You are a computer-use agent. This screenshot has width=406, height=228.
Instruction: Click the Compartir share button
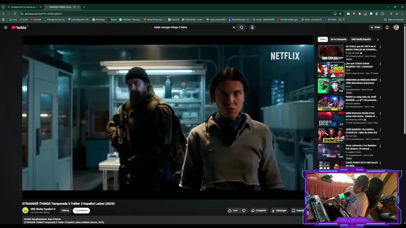(259, 210)
